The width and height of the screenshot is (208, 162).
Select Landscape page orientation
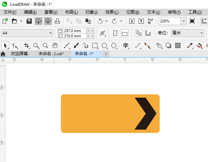point(124,33)
